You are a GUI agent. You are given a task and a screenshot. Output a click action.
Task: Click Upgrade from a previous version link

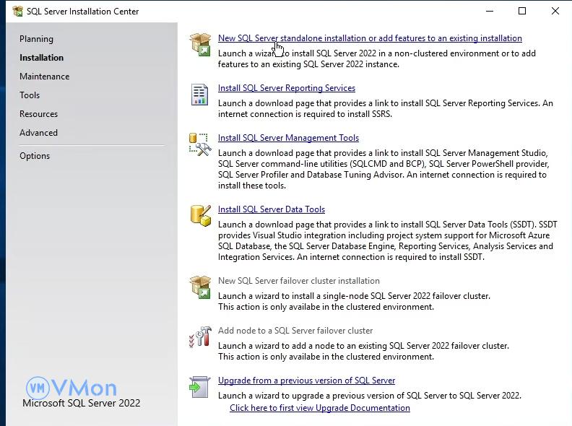306,381
